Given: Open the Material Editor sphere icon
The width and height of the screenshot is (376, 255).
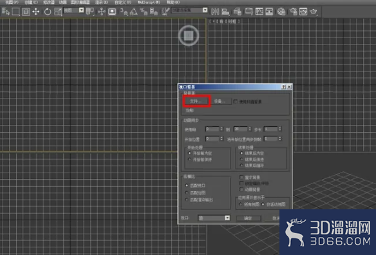Looking at the screenshot, I should click(x=281, y=12).
